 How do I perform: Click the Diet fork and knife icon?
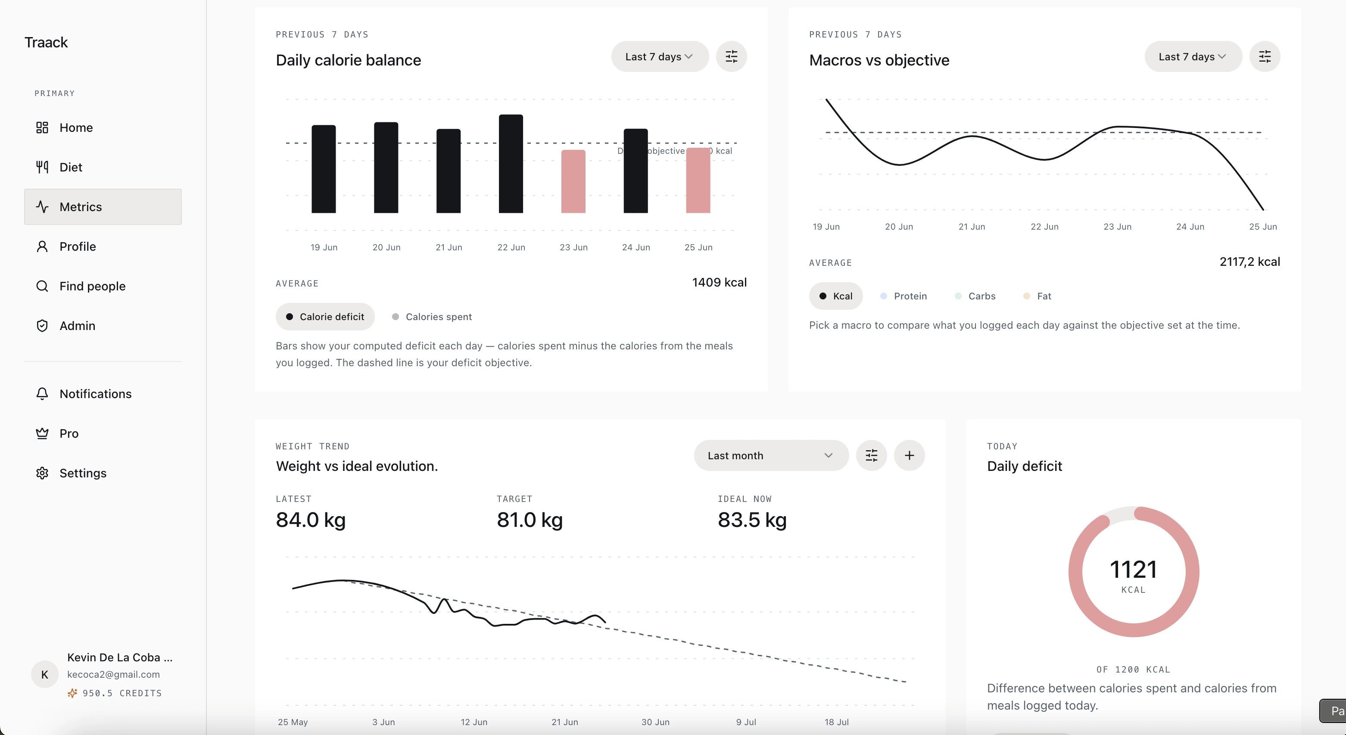[x=42, y=167]
